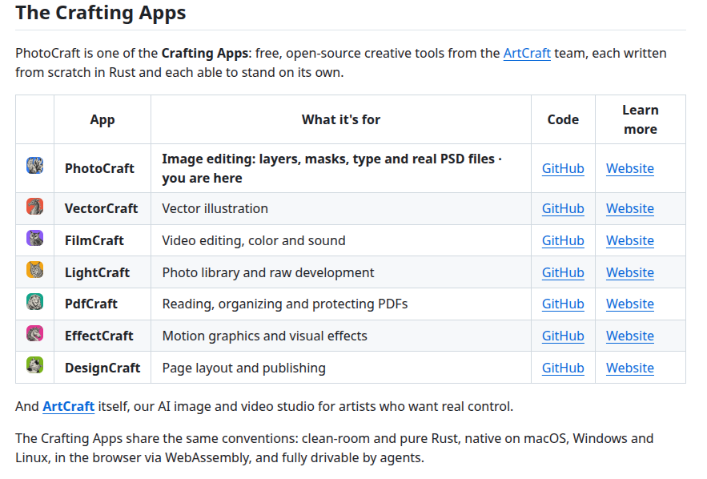Open the bold ArtCraft link below the table

(69, 406)
